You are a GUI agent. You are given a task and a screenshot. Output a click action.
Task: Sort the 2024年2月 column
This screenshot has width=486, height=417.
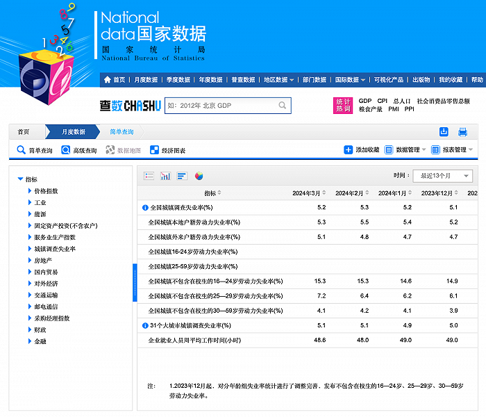click(367, 193)
